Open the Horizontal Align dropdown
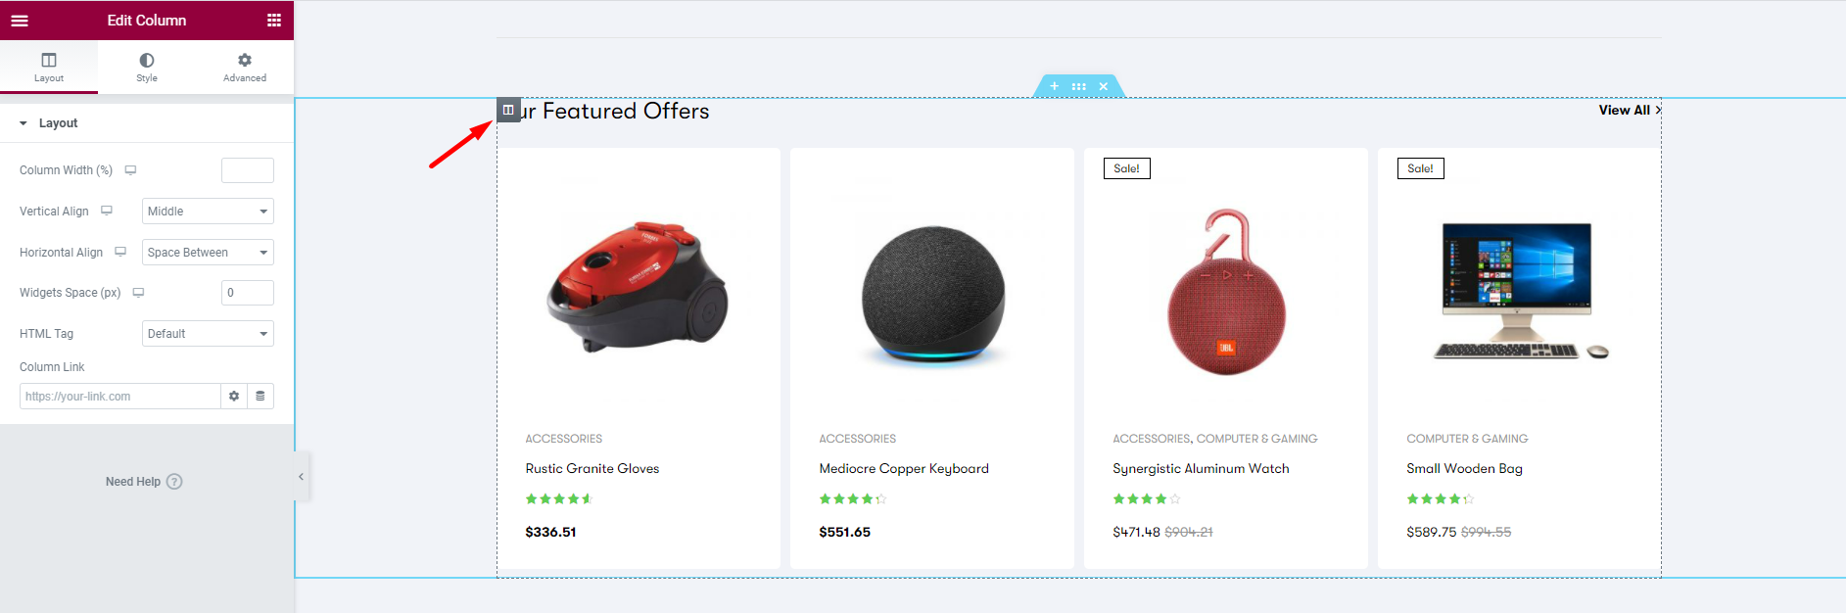 click(x=208, y=253)
